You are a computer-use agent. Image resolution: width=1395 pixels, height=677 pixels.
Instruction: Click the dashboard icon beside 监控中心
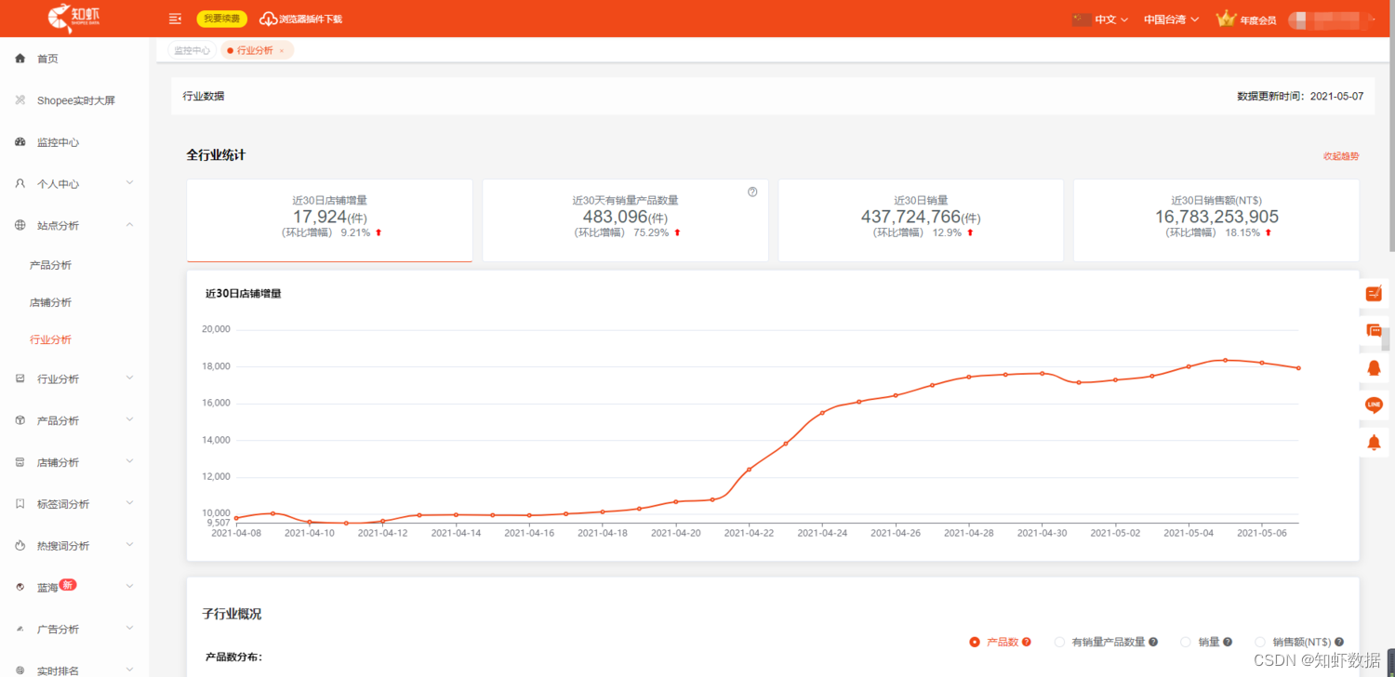20,142
